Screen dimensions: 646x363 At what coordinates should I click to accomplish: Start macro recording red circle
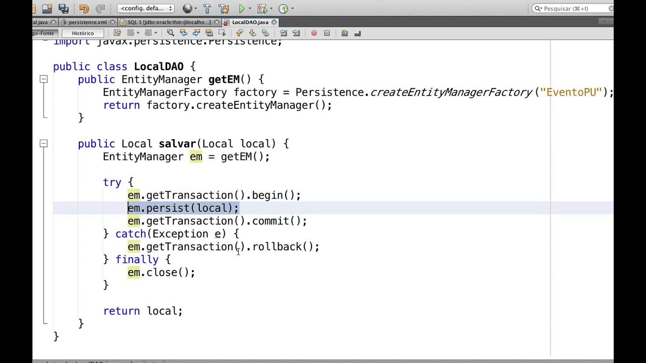(314, 33)
